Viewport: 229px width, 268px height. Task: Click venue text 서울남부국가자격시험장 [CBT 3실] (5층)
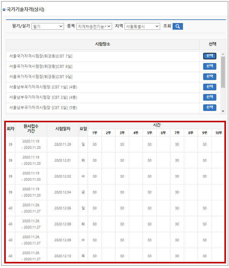tap(43, 108)
